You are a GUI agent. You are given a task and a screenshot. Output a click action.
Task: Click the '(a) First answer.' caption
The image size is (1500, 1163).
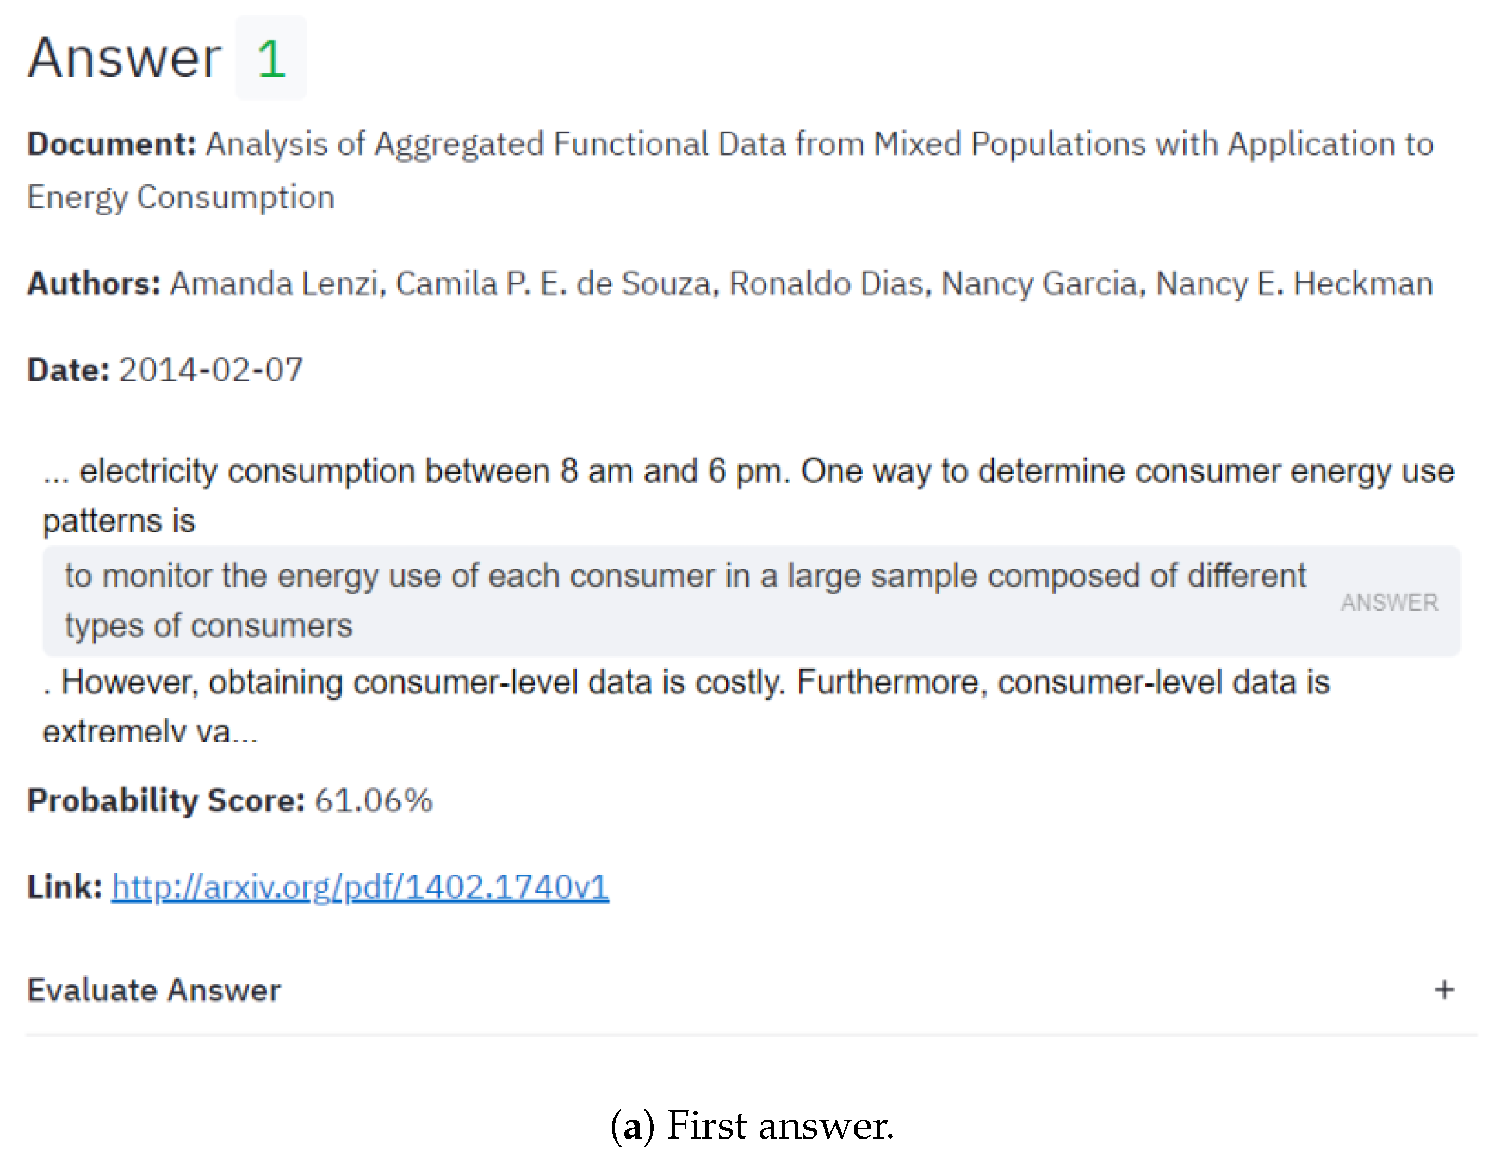(x=752, y=1126)
